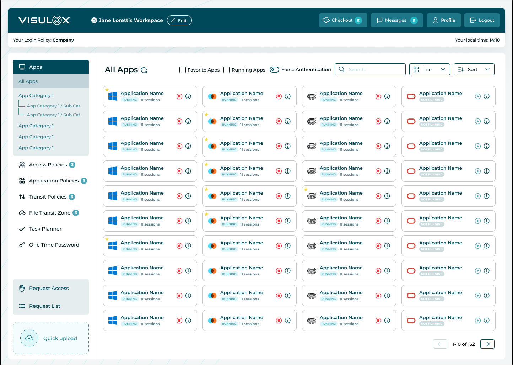Image resolution: width=513 pixels, height=365 pixels.
Task: Check the Running Apps filter
Action: pos(227,70)
